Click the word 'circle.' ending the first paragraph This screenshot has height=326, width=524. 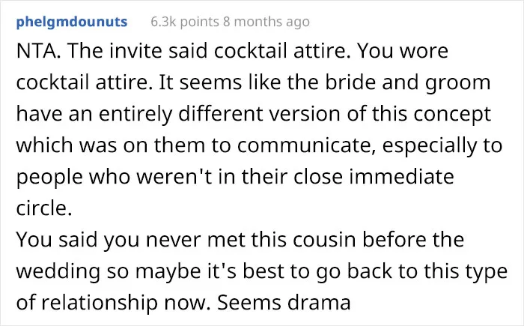(44, 208)
